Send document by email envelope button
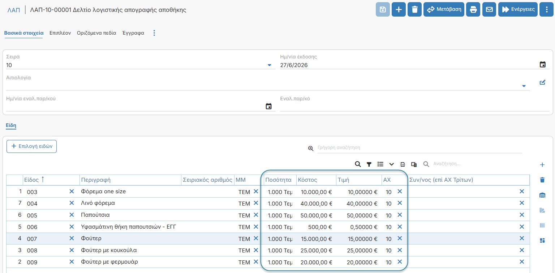 point(489,9)
